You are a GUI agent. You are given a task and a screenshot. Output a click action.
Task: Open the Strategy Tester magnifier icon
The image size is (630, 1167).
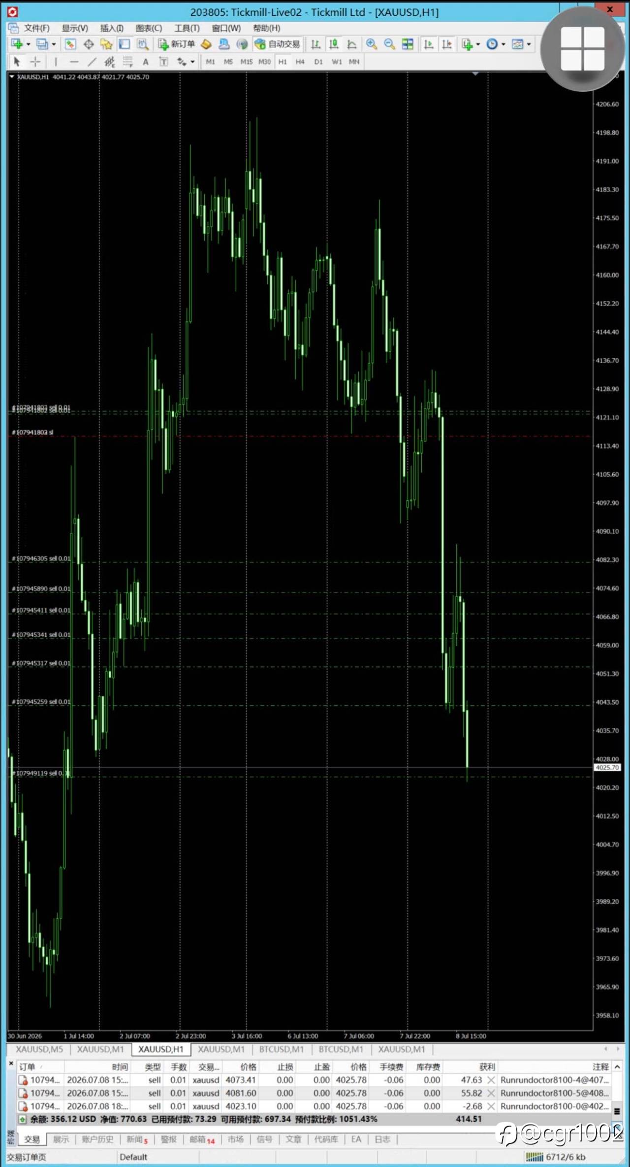point(143,44)
